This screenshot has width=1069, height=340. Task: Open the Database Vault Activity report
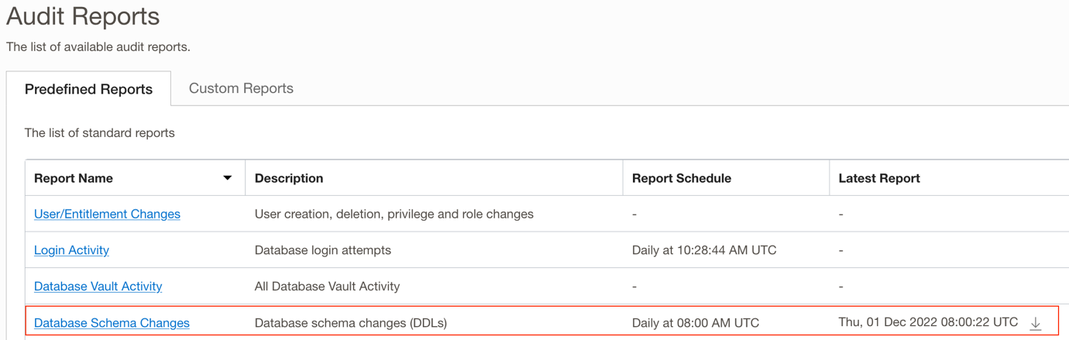(x=98, y=286)
